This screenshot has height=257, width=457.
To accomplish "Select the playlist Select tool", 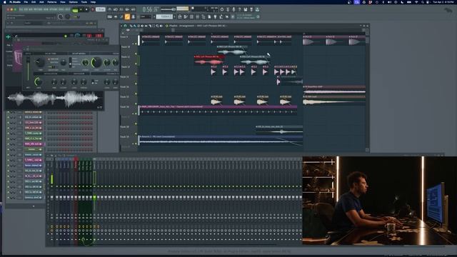I will (x=154, y=26).
